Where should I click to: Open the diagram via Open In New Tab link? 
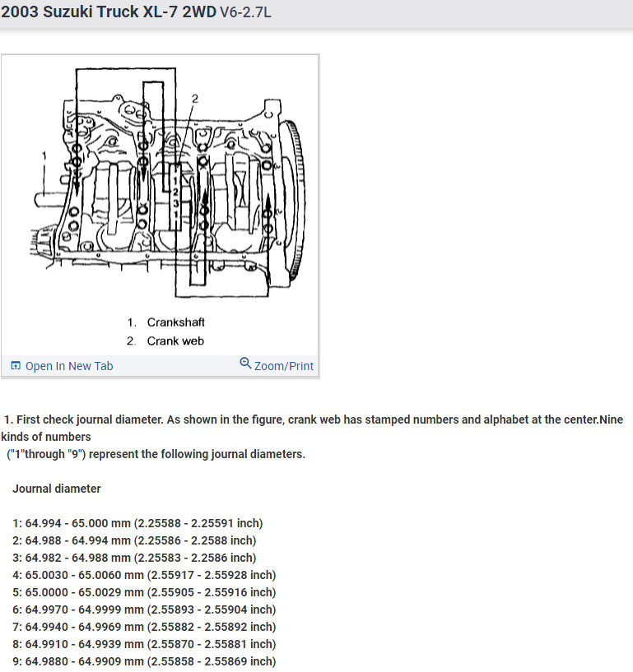coord(69,366)
